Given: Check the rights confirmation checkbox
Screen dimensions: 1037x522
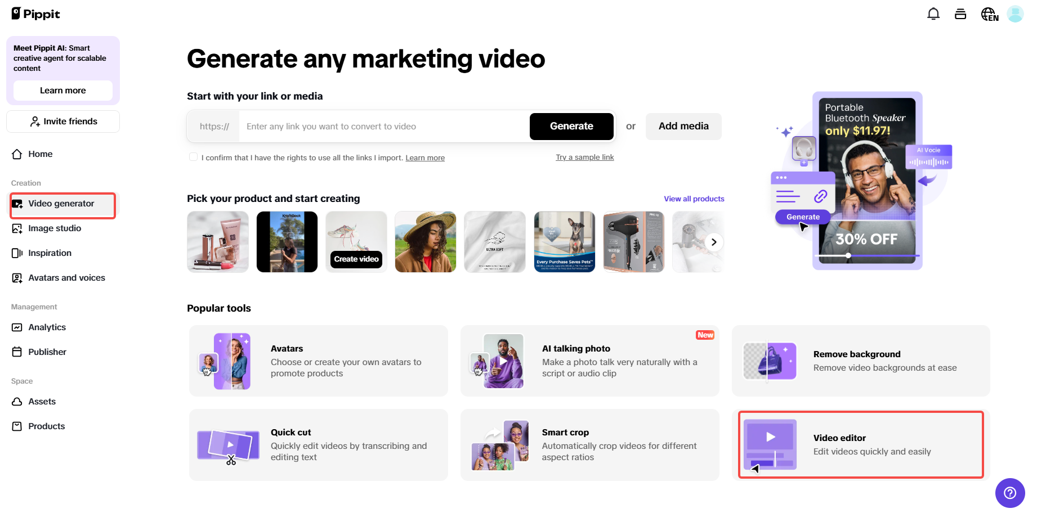Looking at the screenshot, I should 193,157.
